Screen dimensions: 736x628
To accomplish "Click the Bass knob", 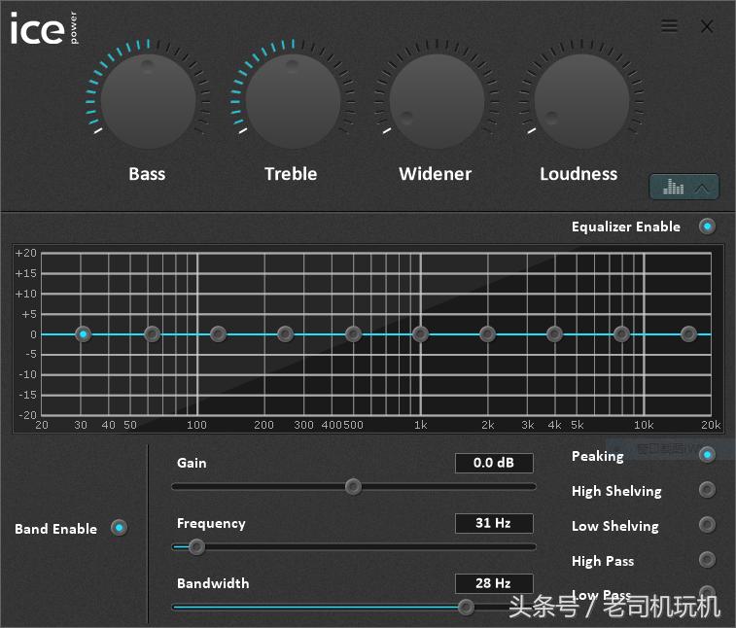I will coord(148,100).
